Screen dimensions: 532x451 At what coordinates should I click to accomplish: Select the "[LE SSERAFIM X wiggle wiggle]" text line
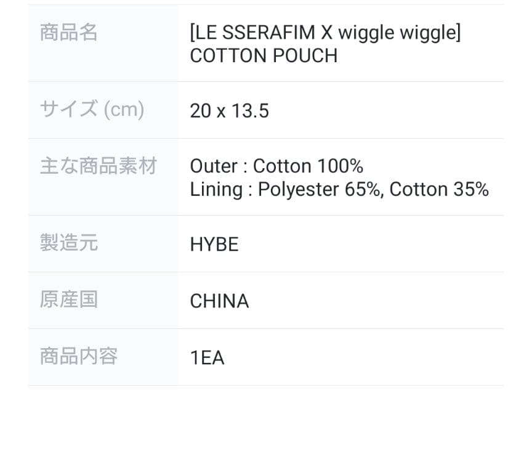324,33
